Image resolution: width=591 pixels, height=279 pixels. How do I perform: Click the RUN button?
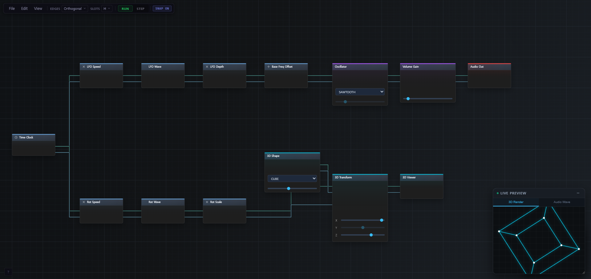coord(125,9)
